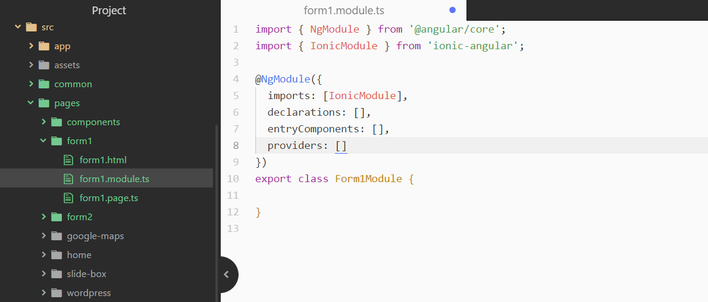
Task: Expand the google-maps folder chevron
Action: 43,236
